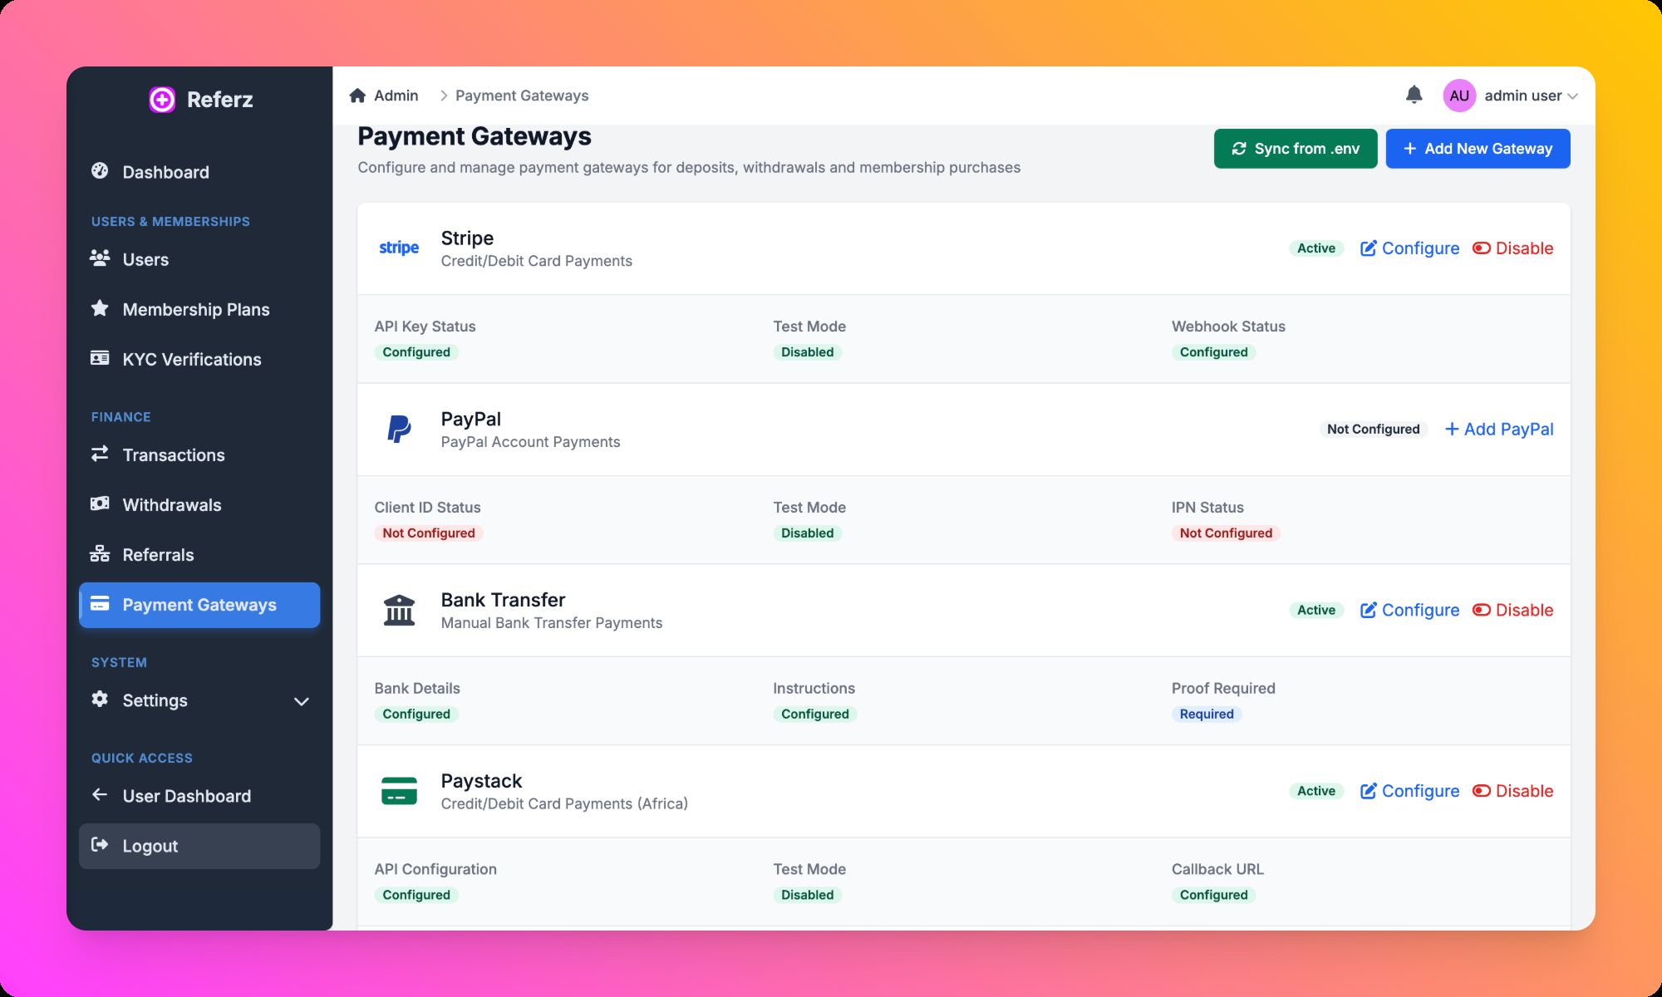Click the PayPal logo icon
1662x997 pixels.
(399, 429)
